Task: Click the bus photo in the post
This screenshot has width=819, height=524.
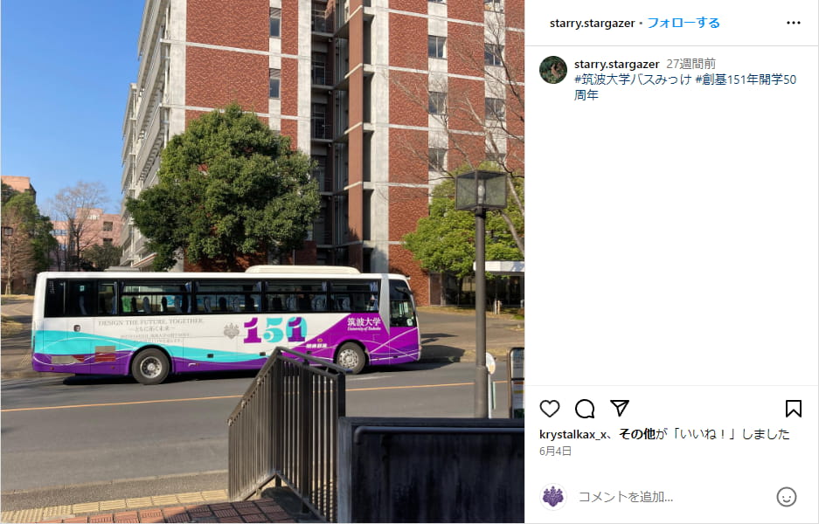Action: pos(262,262)
